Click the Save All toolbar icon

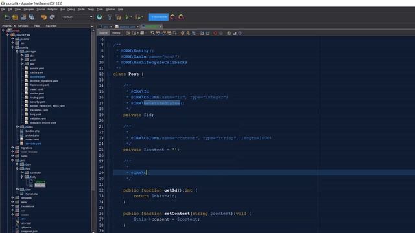[x=32, y=17]
